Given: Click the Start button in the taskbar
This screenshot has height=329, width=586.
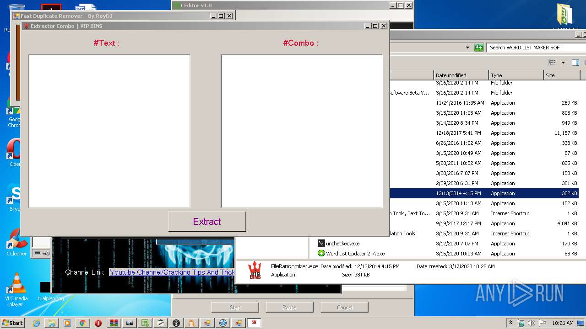Looking at the screenshot, I should tap(12, 323).
